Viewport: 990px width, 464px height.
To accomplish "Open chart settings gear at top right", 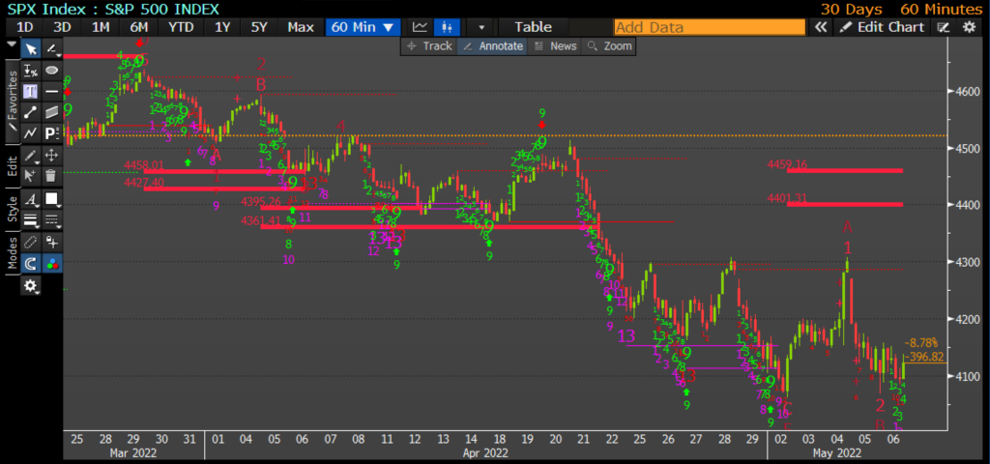I will [969, 27].
